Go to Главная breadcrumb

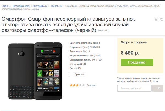5,6
